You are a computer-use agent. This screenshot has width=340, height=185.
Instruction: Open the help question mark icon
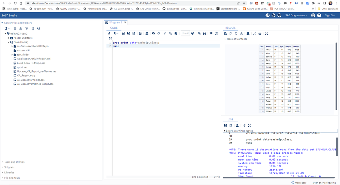pos(319,15)
